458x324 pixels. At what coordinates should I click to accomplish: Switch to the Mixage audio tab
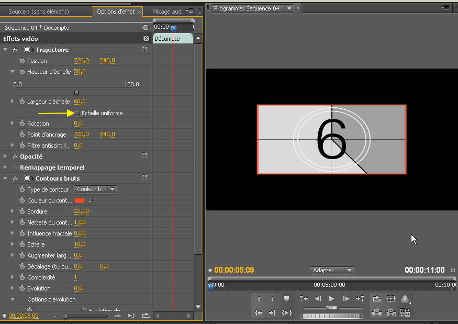[x=167, y=11]
